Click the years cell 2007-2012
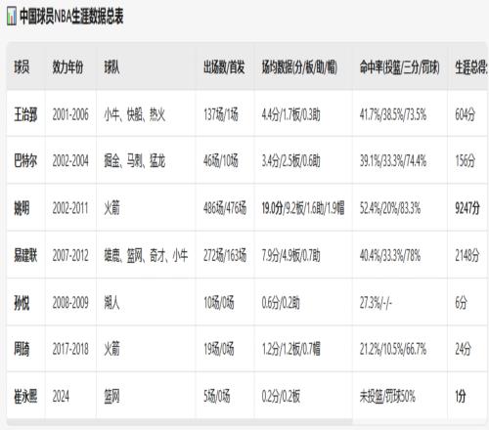This screenshot has width=489, height=430. coord(70,255)
